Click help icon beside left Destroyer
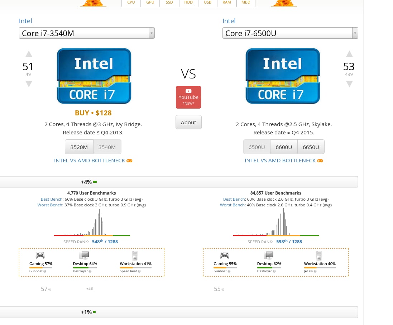Image resolution: width=393 pixels, height=325 pixels. [x=90, y=271]
